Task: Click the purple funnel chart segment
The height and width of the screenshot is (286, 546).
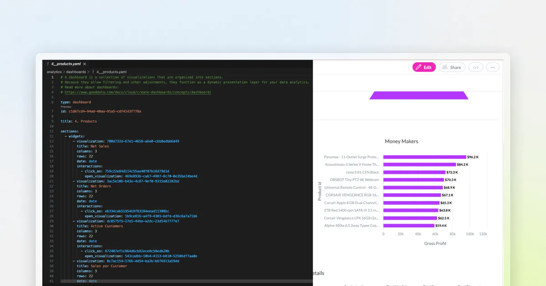Action: tap(419, 95)
